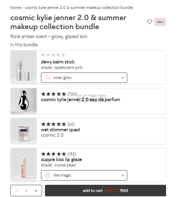The height and width of the screenshot is (197, 183).
Task: Click the plus quantity icon
Action: (x=36, y=191)
